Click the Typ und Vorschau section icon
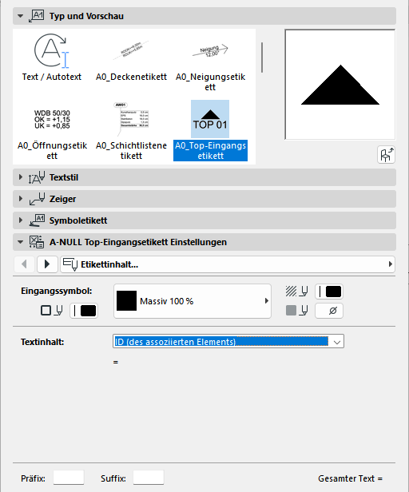 [x=37, y=16]
